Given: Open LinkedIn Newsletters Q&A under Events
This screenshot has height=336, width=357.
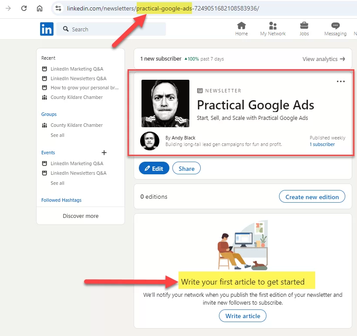Looking at the screenshot, I should [x=78, y=173].
